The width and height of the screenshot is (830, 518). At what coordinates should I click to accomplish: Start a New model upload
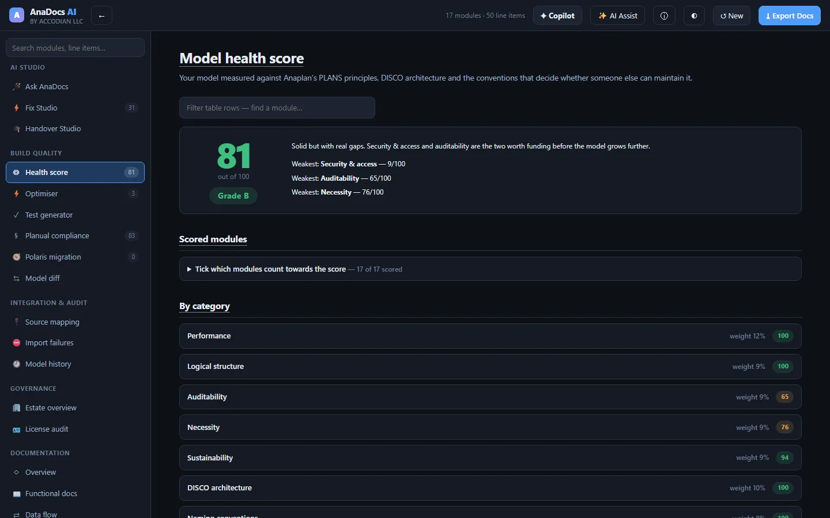pos(731,16)
